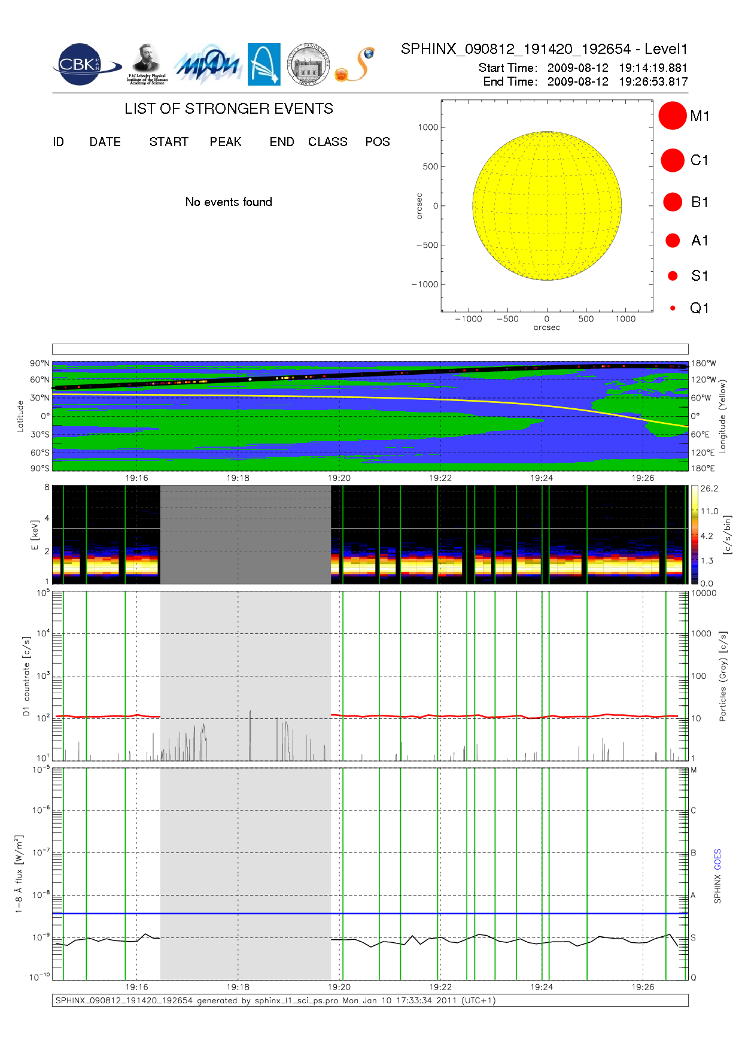Viewport: 742px width, 1050px height.
Task: Click the c/s/bin spectrogram color scale bar
Action: point(694,535)
